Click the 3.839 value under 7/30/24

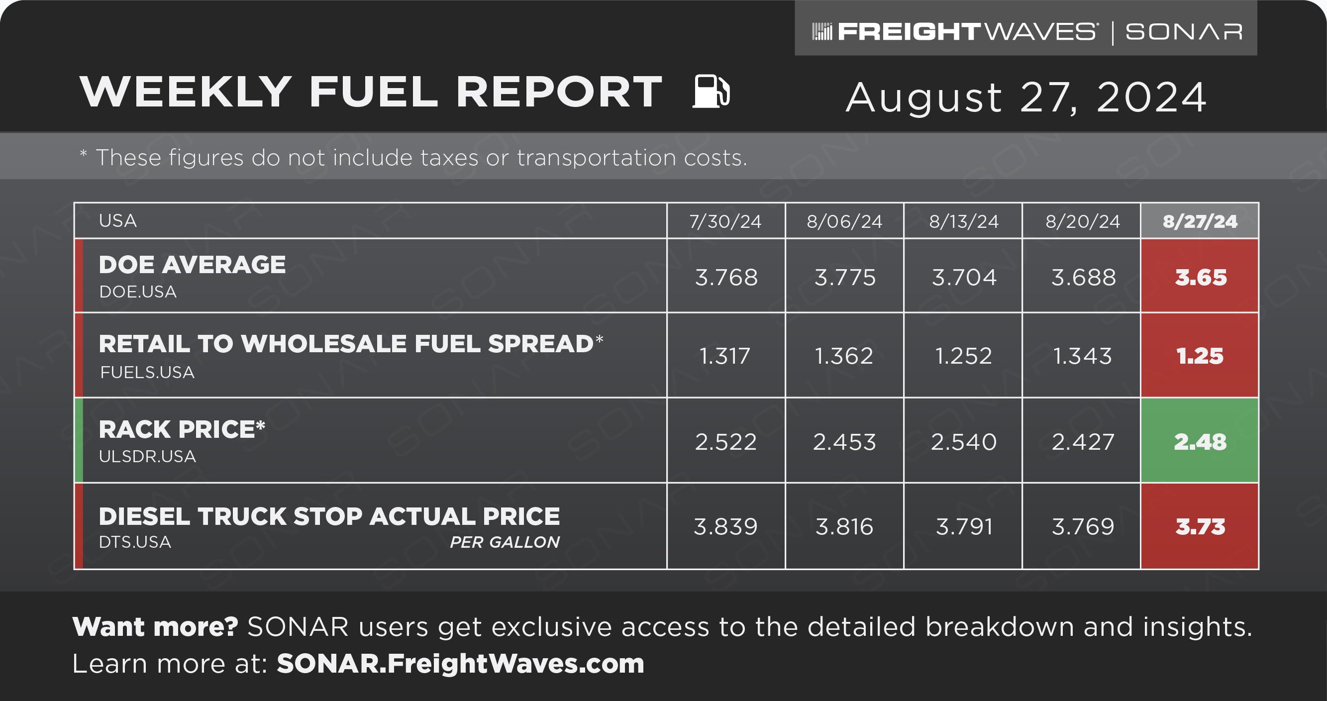click(x=726, y=526)
